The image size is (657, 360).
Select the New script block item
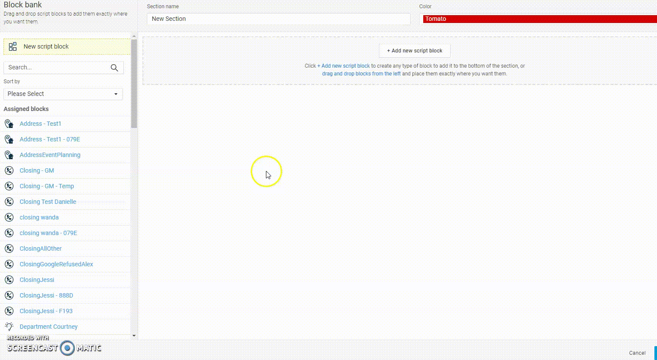tap(46, 46)
